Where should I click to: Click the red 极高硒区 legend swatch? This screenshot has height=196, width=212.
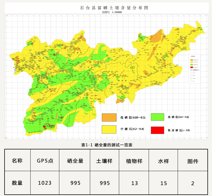tap(157, 130)
